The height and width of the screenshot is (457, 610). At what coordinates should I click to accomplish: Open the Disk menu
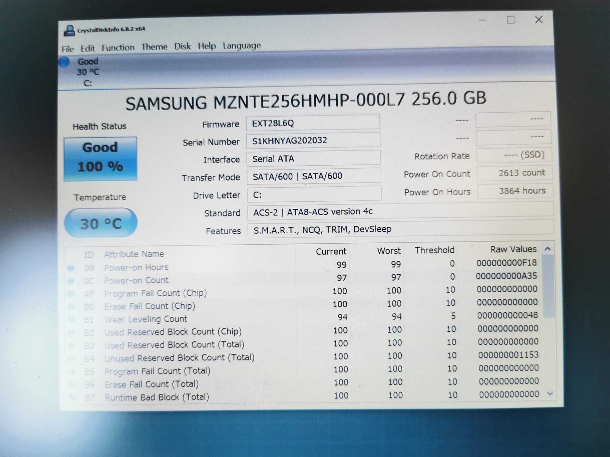pyautogui.click(x=183, y=46)
